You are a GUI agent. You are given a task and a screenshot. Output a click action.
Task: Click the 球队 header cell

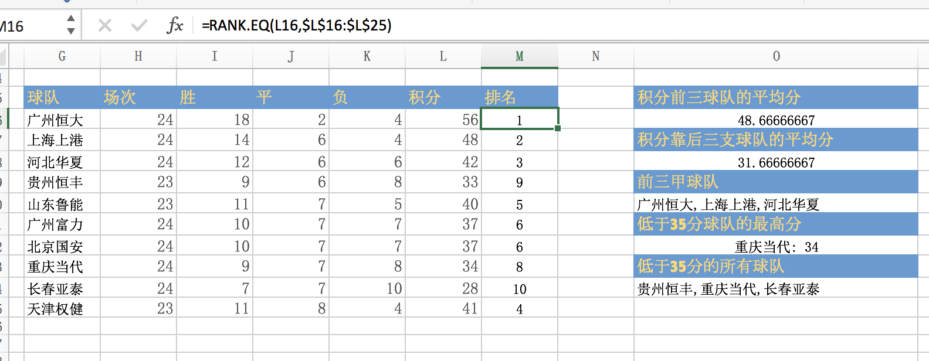(62, 97)
